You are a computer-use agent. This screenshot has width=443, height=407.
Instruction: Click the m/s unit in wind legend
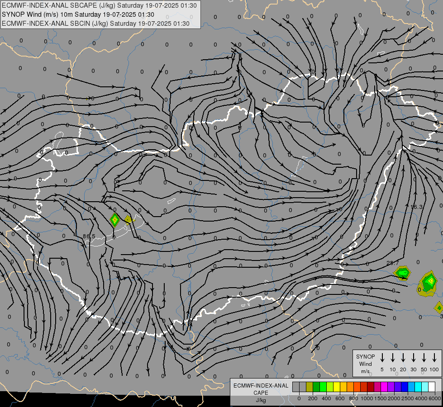click(365, 371)
